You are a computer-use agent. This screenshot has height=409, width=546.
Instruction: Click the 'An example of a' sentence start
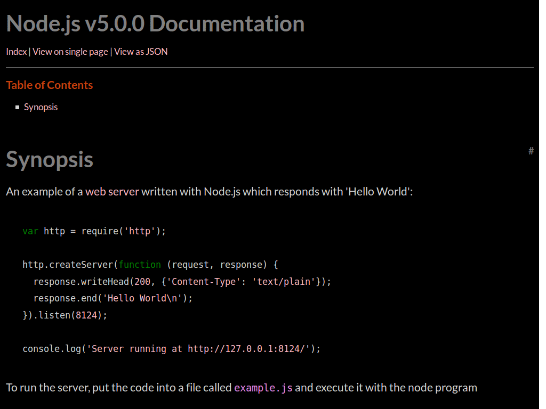45,192
